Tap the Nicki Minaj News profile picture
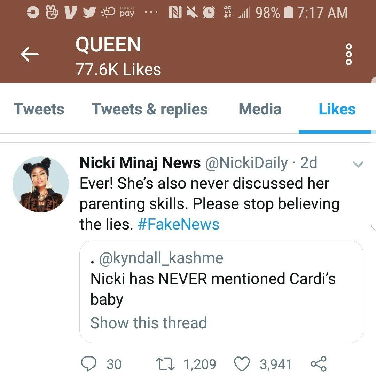The image size is (376, 385). (x=41, y=184)
